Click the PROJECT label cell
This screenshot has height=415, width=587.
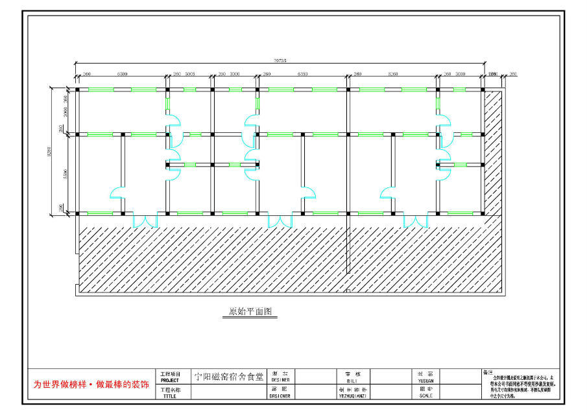point(170,377)
